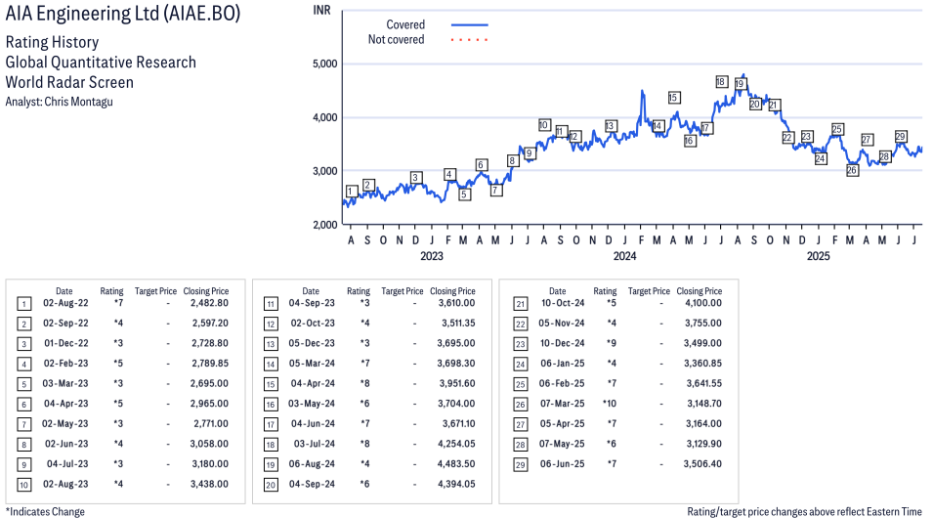Click chart marker 22 on the chart

[787, 138]
